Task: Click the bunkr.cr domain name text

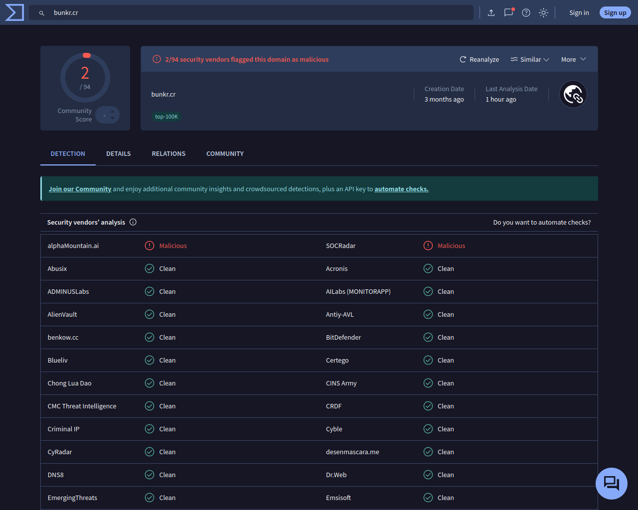Action: 163,94
